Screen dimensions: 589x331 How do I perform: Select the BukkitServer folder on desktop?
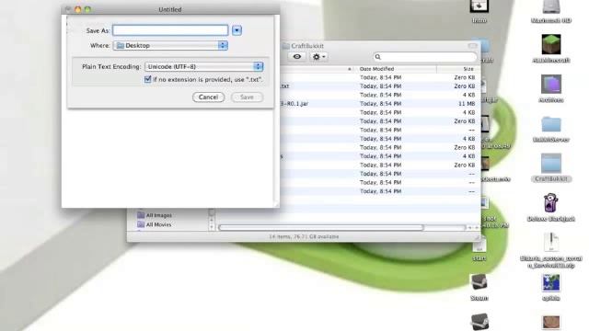click(551, 124)
